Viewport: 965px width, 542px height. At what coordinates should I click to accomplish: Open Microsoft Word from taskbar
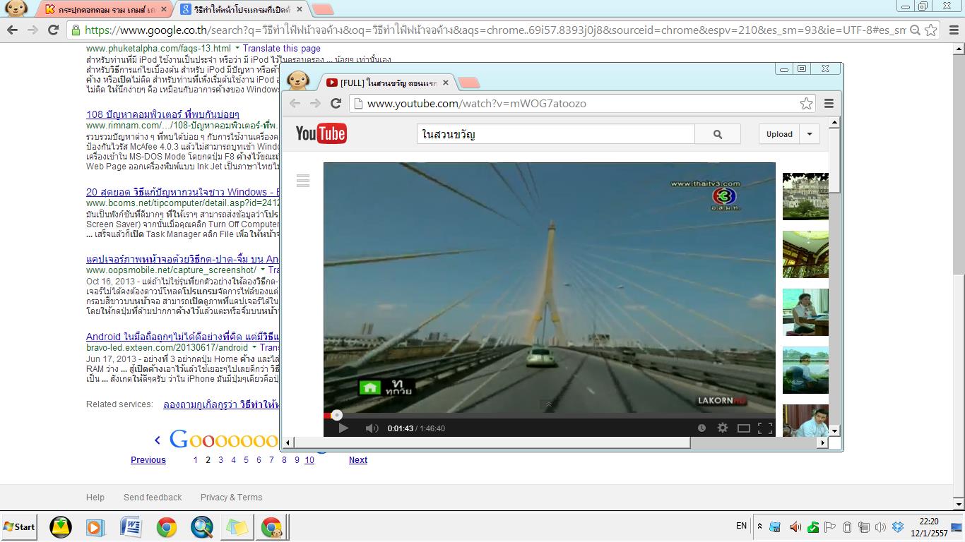tap(131, 527)
